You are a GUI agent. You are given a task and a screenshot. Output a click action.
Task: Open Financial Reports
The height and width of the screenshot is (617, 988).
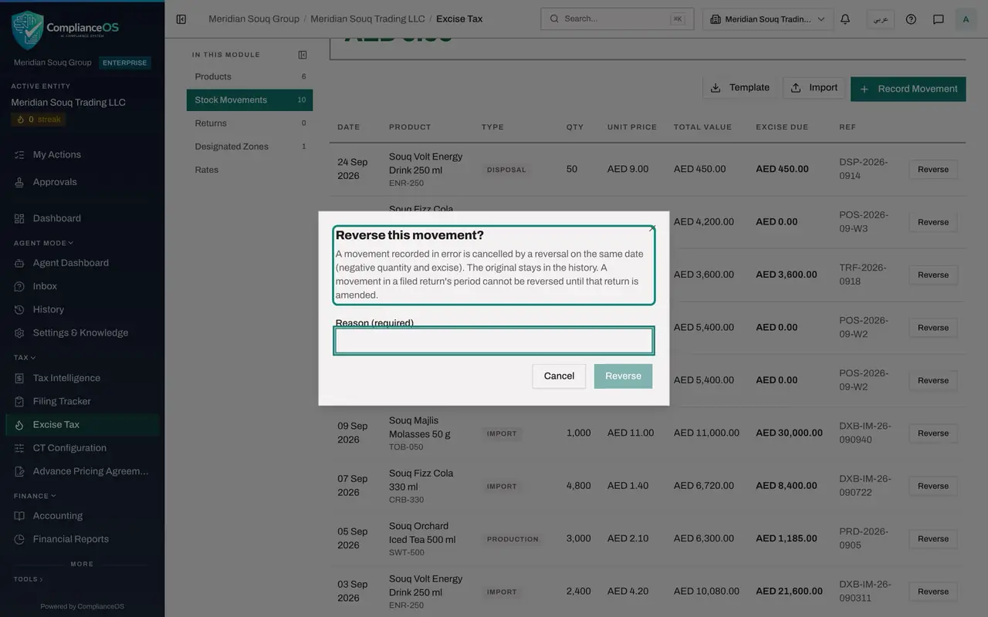pos(83,539)
